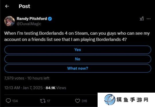Select the 'What now?' poll option
This screenshot has height=107, width=155.
tap(78, 68)
